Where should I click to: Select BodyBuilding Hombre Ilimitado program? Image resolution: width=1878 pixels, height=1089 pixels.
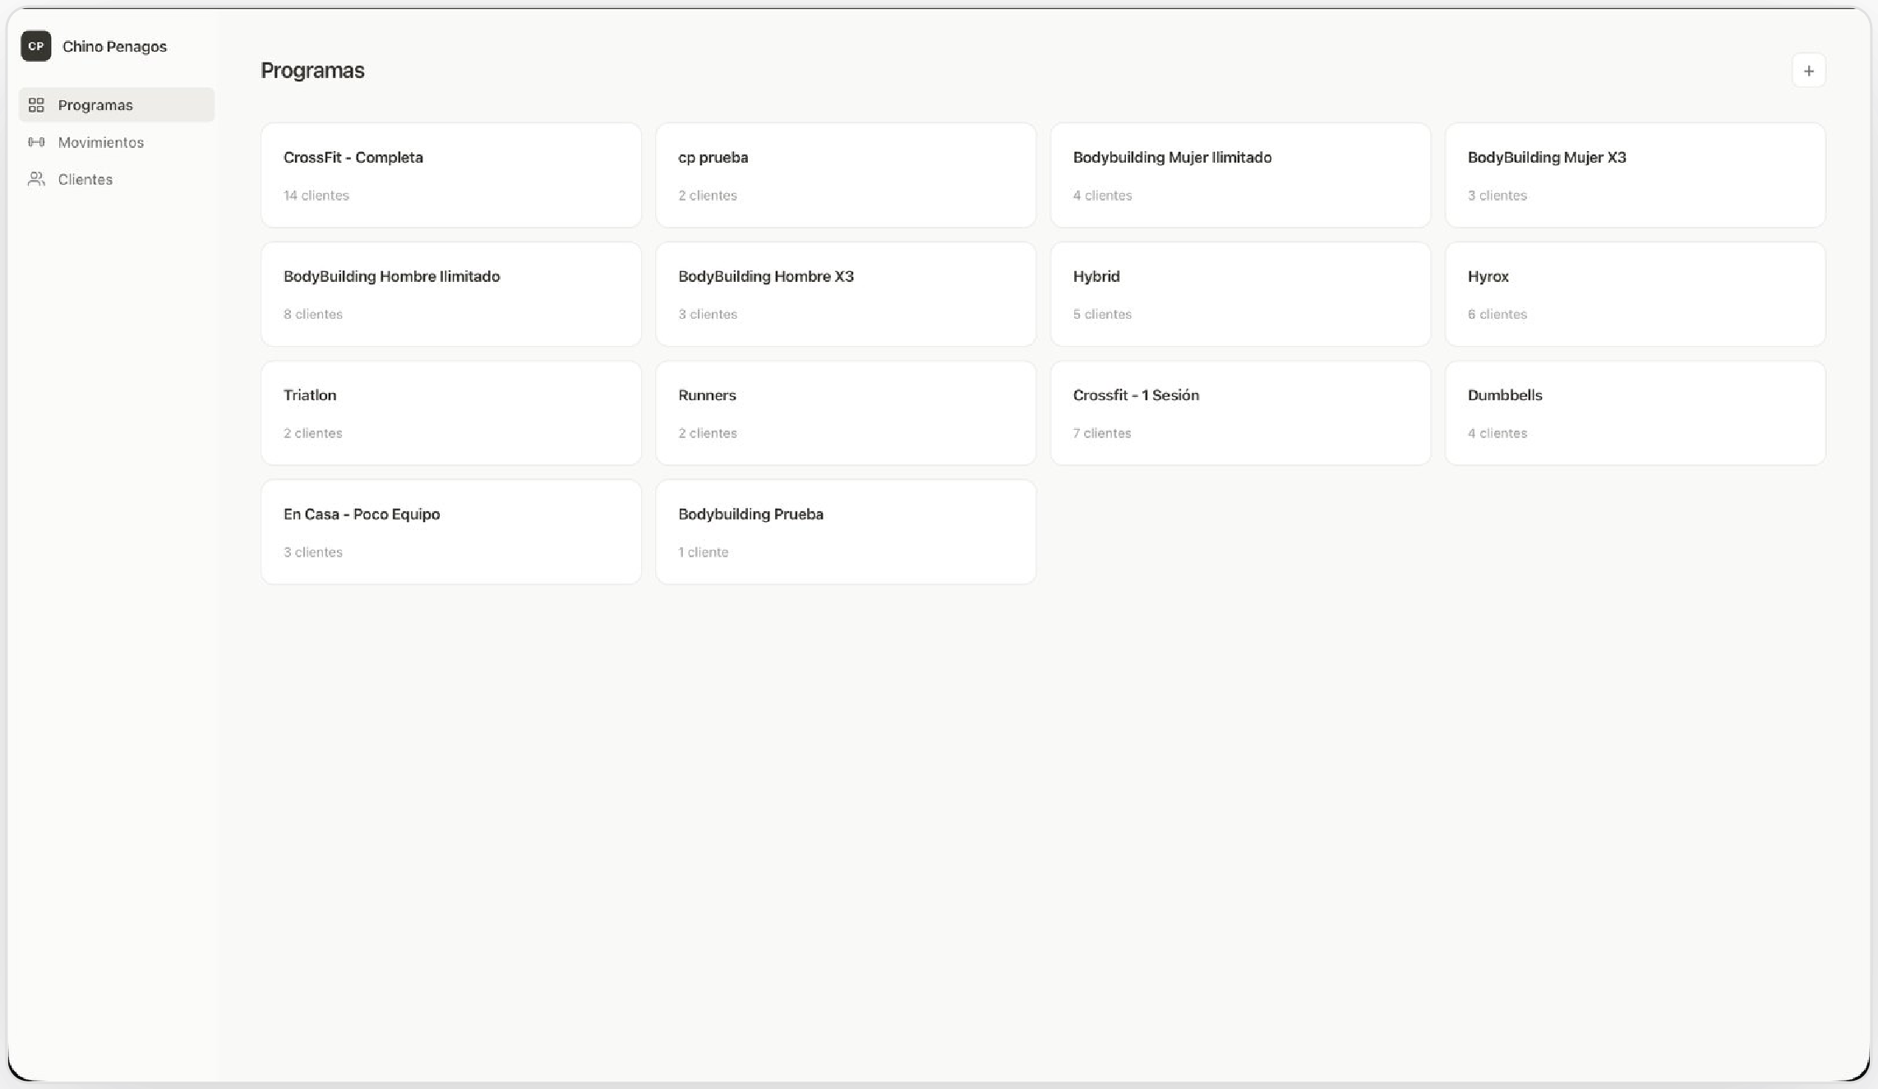coord(450,294)
